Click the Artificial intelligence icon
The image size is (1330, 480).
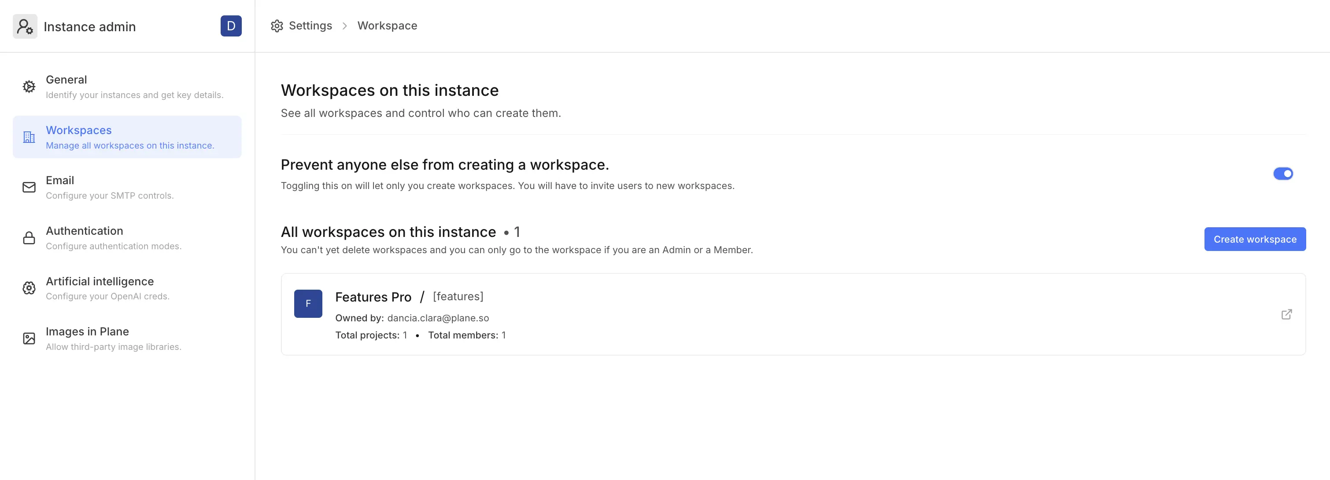point(29,288)
